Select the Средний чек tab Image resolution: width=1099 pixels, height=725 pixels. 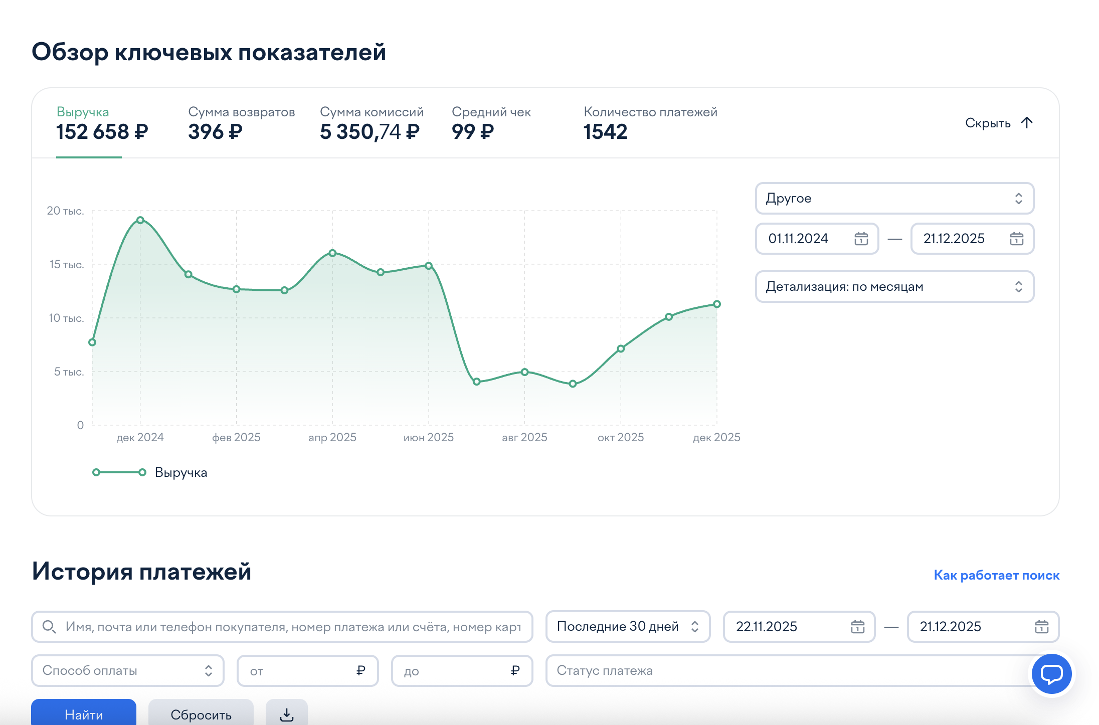pyautogui.click(x=491, y=123)
